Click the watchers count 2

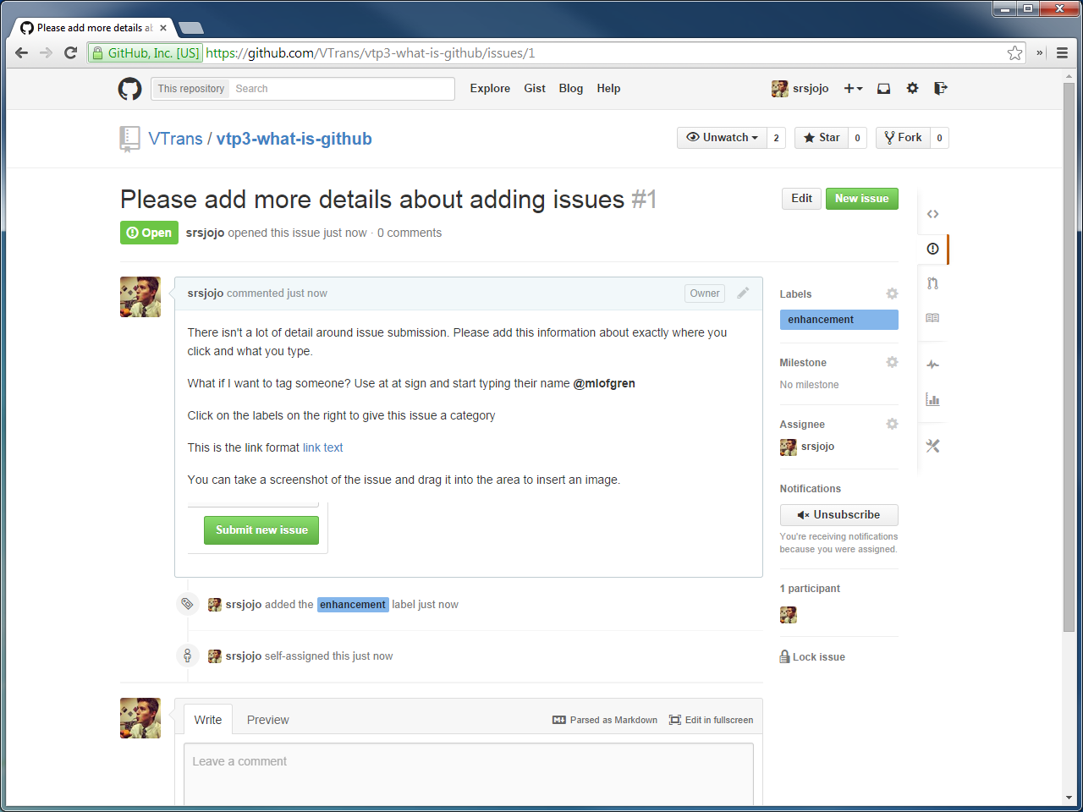click(776, 138)
